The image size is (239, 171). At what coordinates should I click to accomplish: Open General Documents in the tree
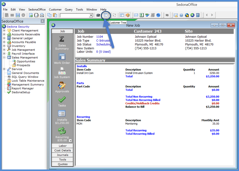tap(25, 73)
